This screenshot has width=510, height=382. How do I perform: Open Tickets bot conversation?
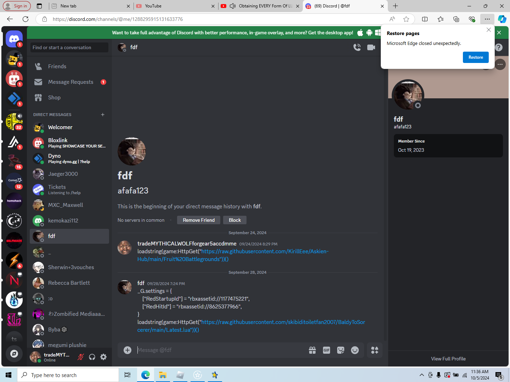pyautogui.click(x=69, y=190)
